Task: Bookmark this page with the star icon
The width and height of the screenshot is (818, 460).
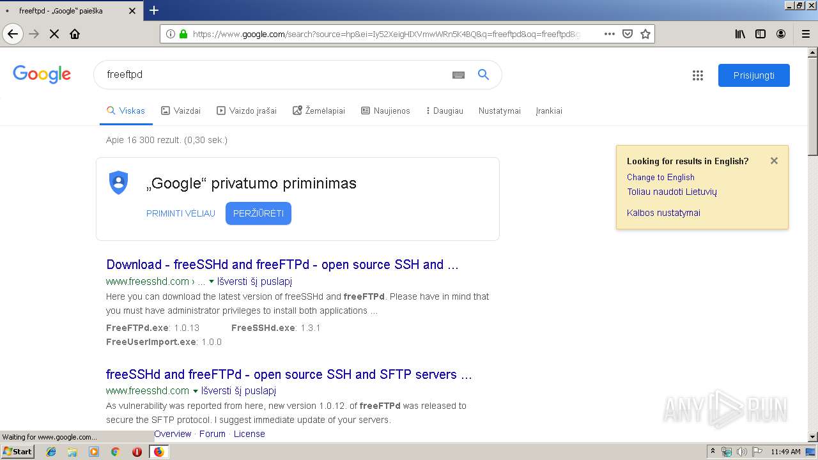Action: tap(645, 34)
